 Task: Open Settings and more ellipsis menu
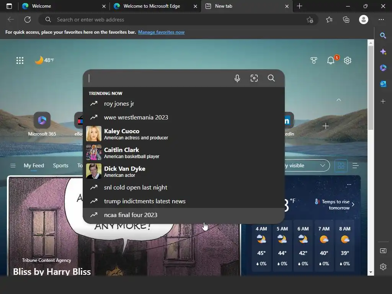coord(381,20)
